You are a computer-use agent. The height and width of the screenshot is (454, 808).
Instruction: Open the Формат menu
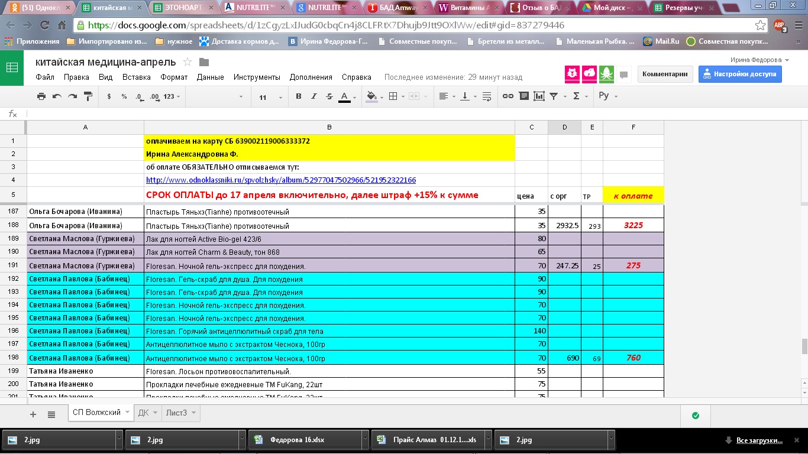coord(174,77)
